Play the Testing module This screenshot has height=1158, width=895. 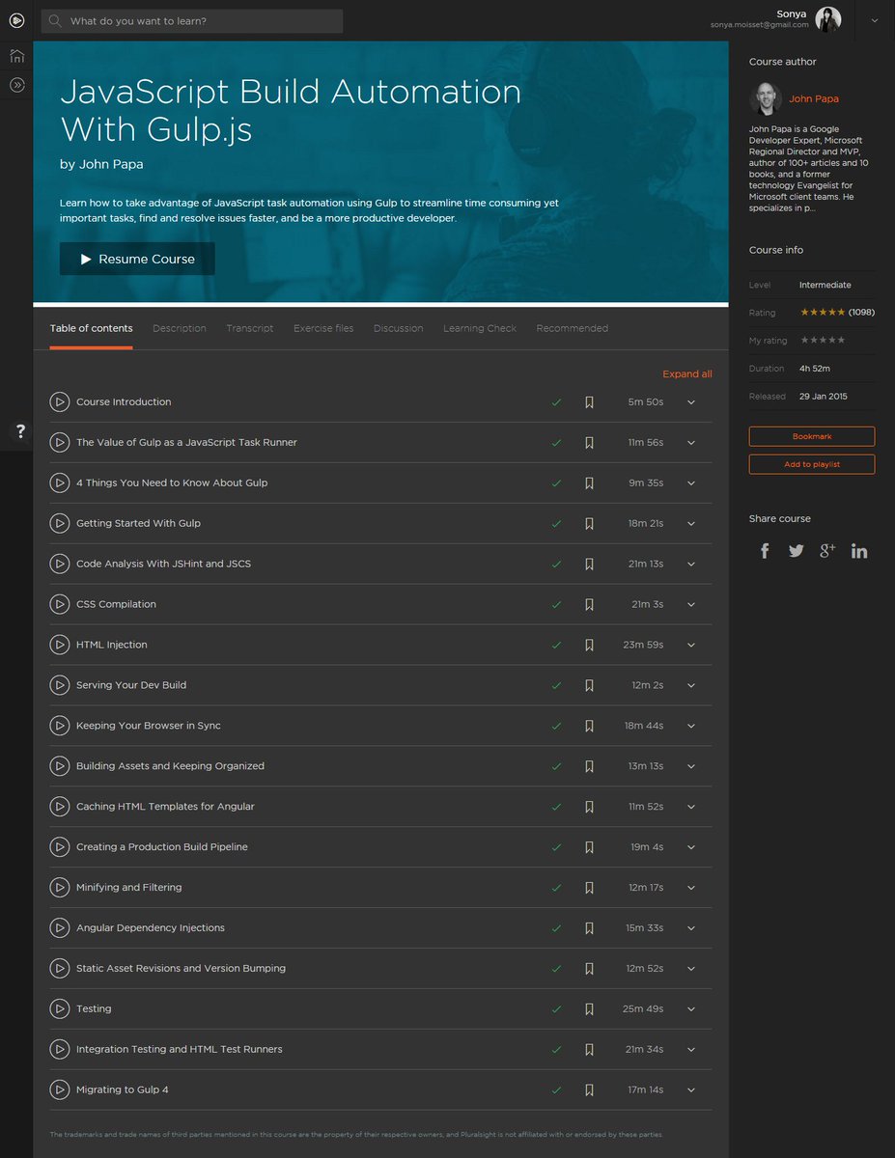point(60,1008)
